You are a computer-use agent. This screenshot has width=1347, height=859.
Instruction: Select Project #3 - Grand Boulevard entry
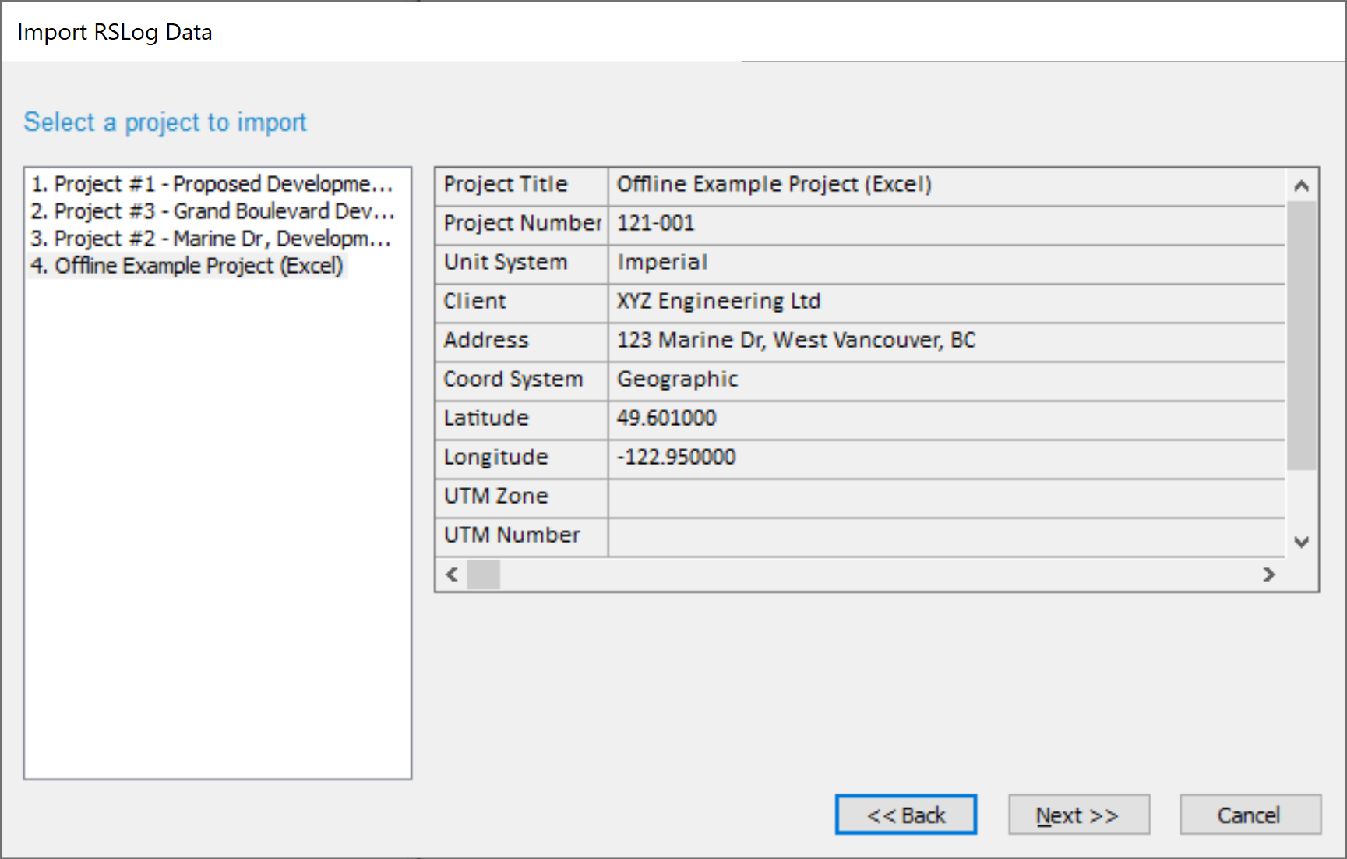213,211
